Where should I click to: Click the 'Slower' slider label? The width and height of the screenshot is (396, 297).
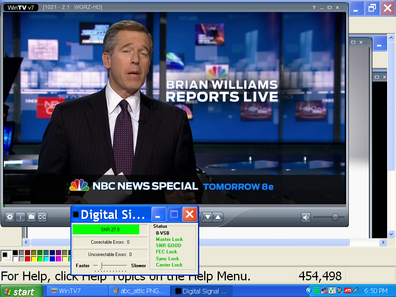pyautogui.click(x=138, y=265)
